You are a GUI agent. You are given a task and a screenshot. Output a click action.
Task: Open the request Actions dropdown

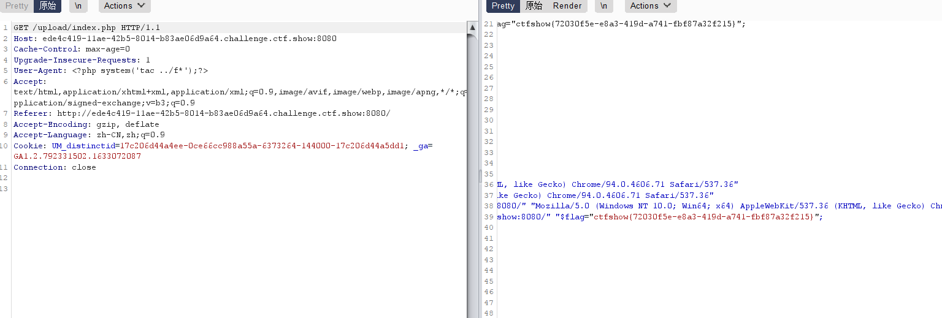[124, 6]
